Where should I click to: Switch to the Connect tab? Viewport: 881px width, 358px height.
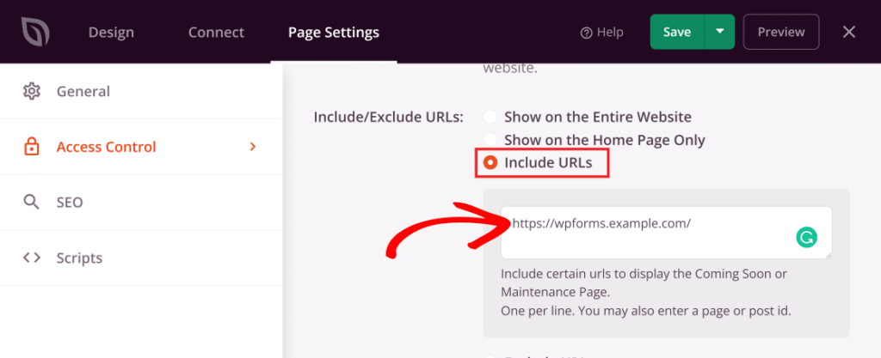216,33
